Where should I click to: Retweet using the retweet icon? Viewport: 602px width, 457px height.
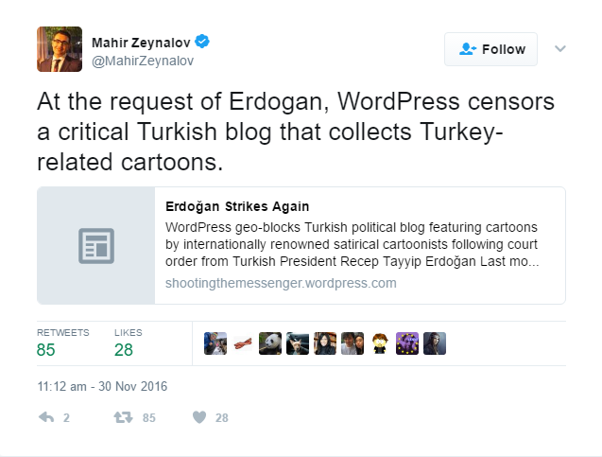pyautogui.click(x=122, y=417)
